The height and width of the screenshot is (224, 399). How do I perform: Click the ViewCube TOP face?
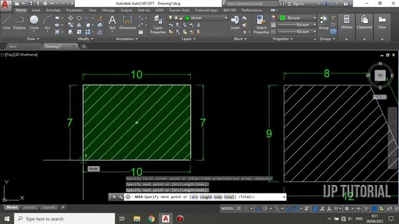click(380, 75)
